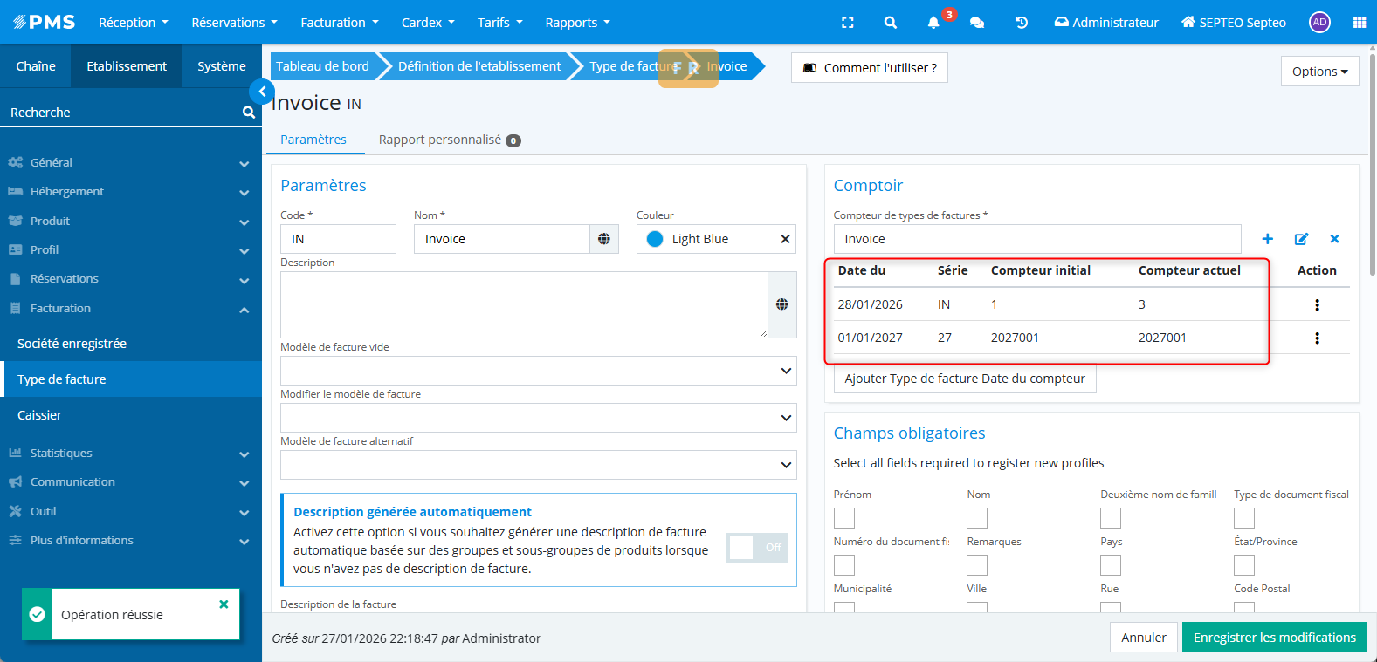This screenshot has width=1377, height=662.
Task: Add a new invoice counter with plus icon
Action: click(1267, 239)
